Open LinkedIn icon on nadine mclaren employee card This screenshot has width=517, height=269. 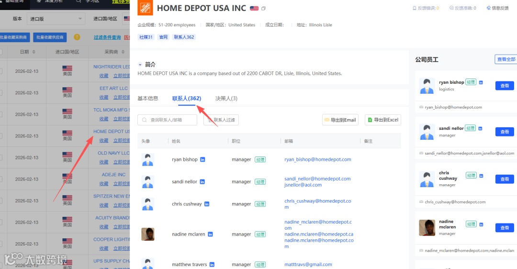click(x=481, y=224)
